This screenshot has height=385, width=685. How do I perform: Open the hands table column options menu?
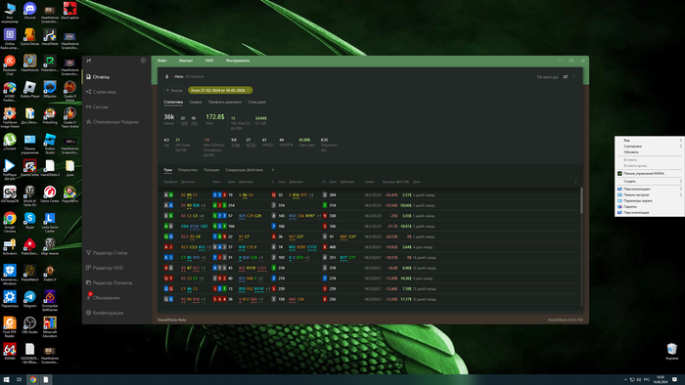[x=575, y=182]
